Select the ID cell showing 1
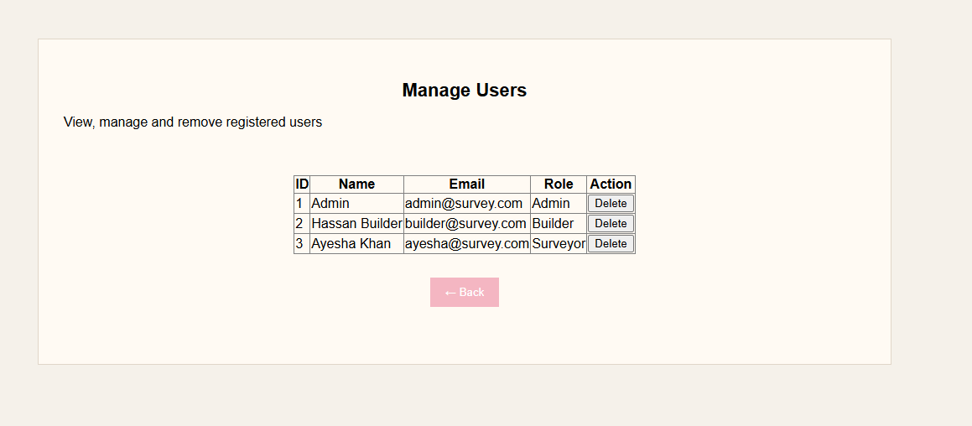The image size is (972, 426). [302, 204]
